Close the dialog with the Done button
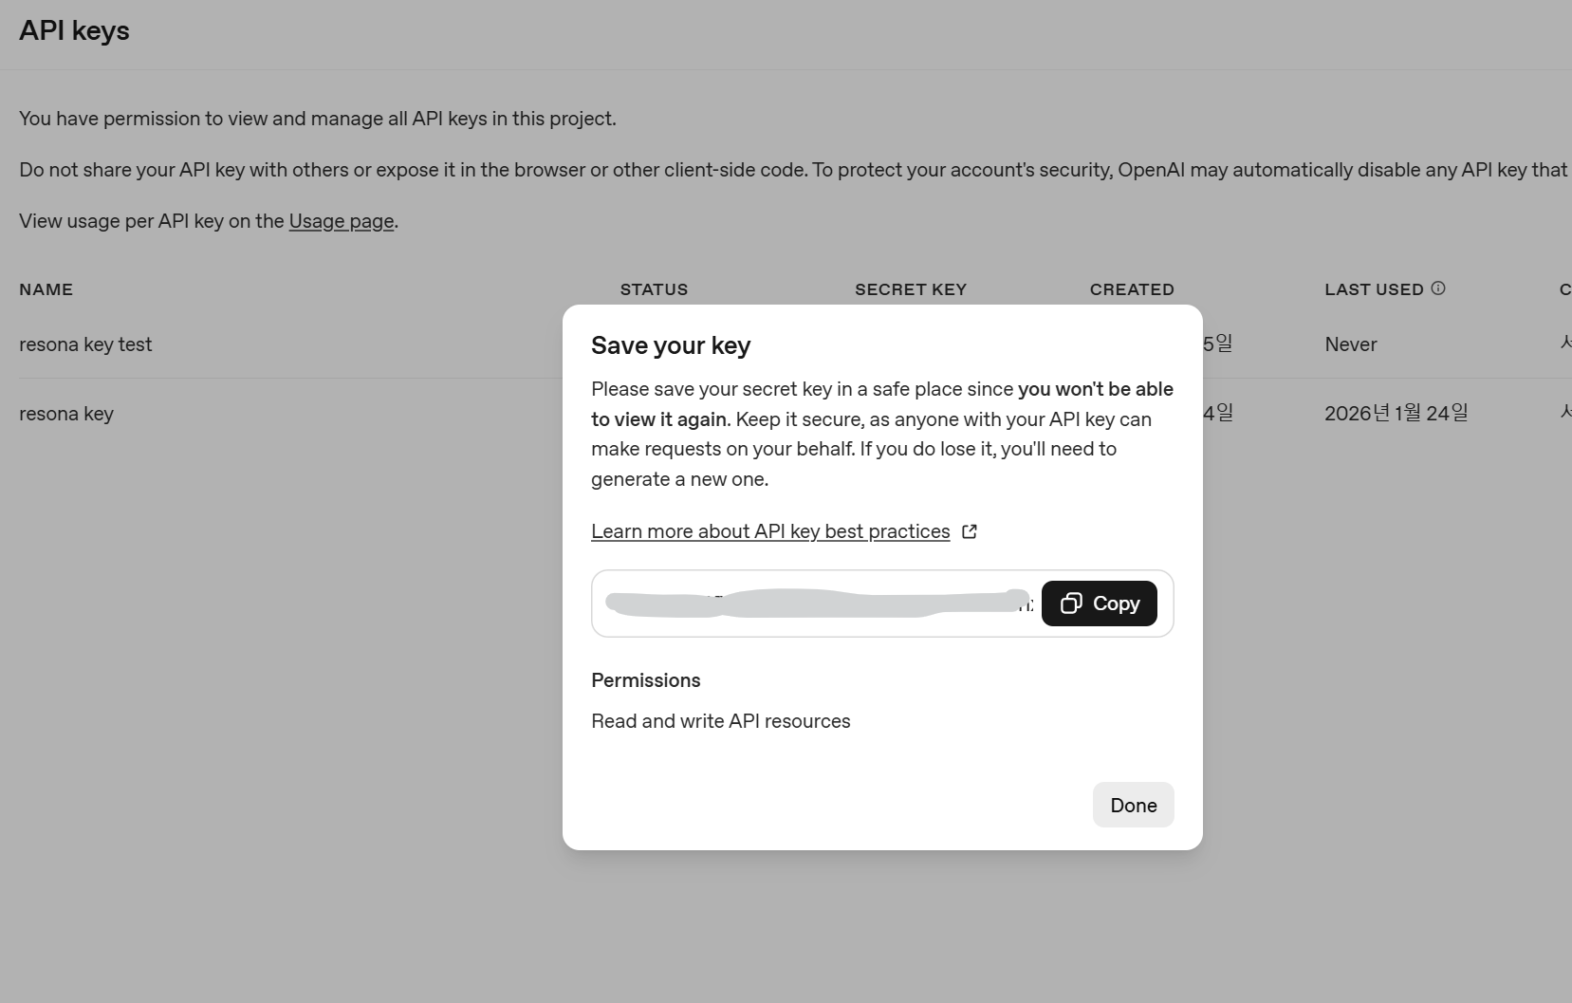 [1134, 805]
